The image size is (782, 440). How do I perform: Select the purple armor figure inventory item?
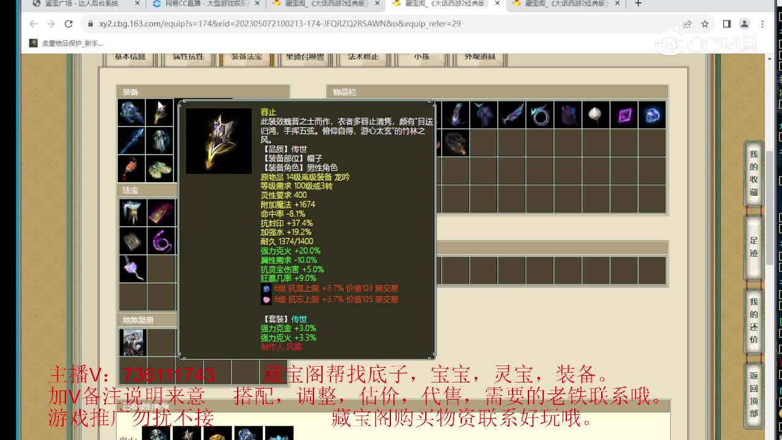click(x=484, y=115)
